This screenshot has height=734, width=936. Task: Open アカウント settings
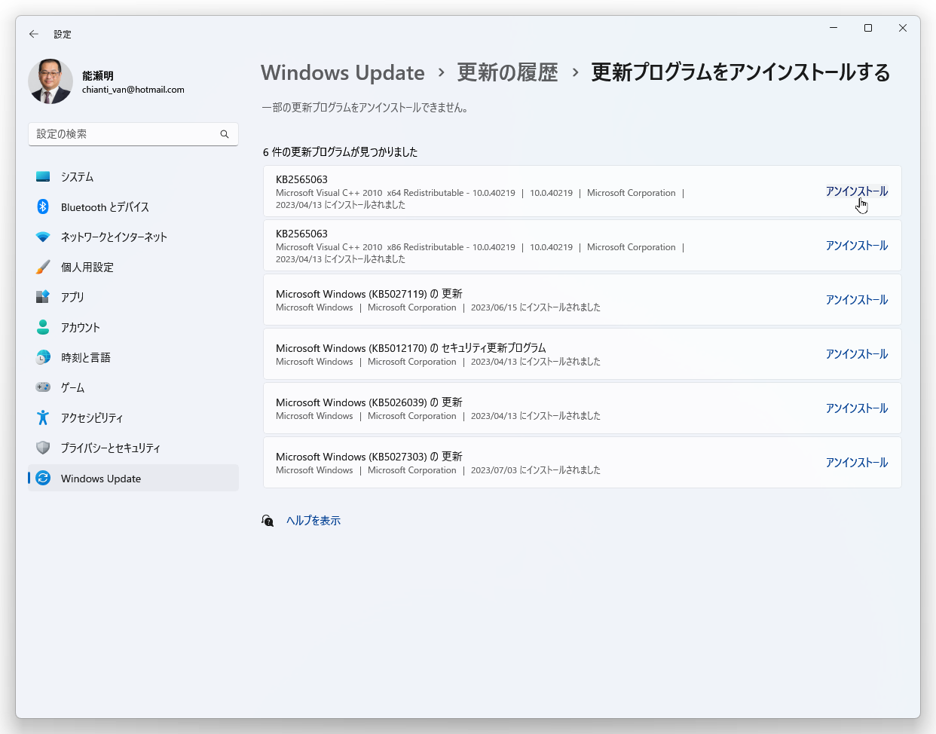133,327
